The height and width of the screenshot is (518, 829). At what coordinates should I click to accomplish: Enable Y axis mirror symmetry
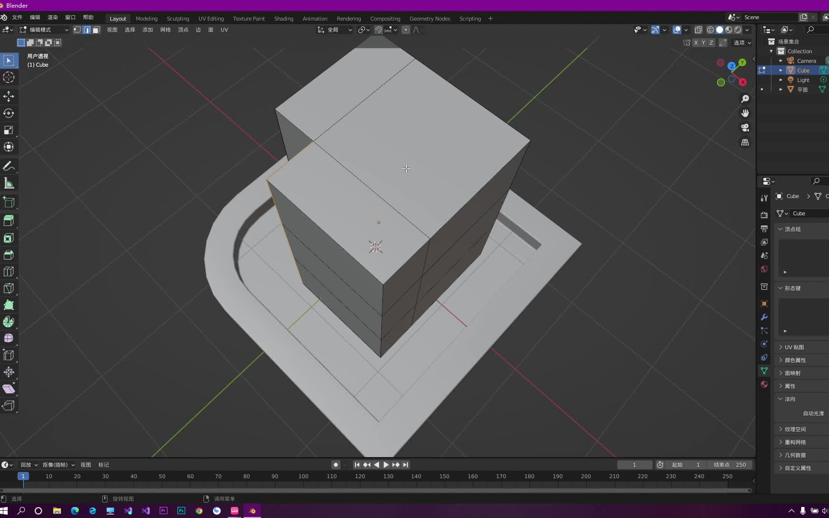703,43
